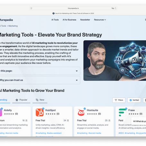Open the Filters button

pos(119,100)
